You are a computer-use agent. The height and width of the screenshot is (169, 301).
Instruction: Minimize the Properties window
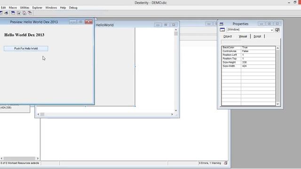261,24
